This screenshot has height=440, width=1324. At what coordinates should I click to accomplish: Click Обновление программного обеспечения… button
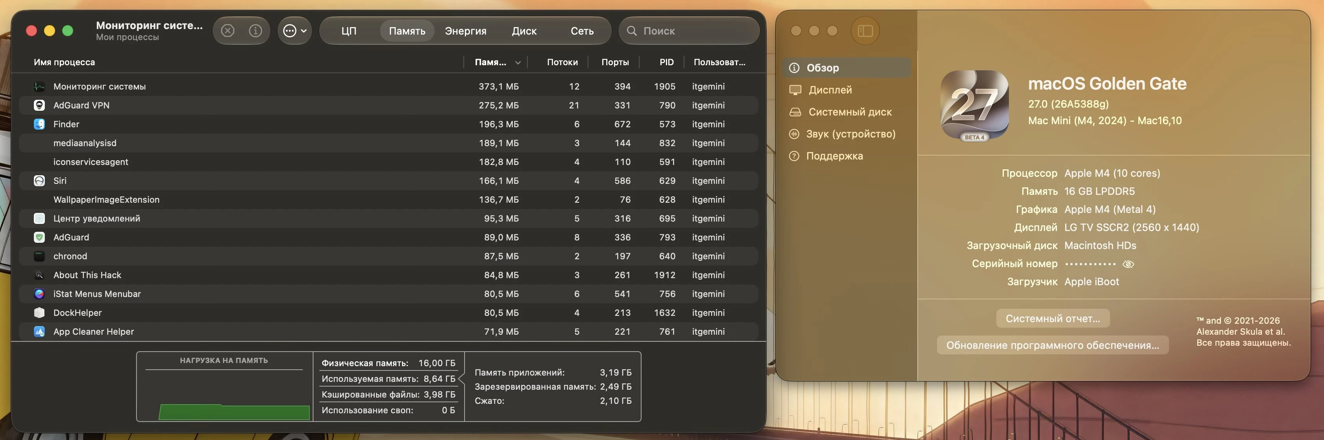[1053, 345]
